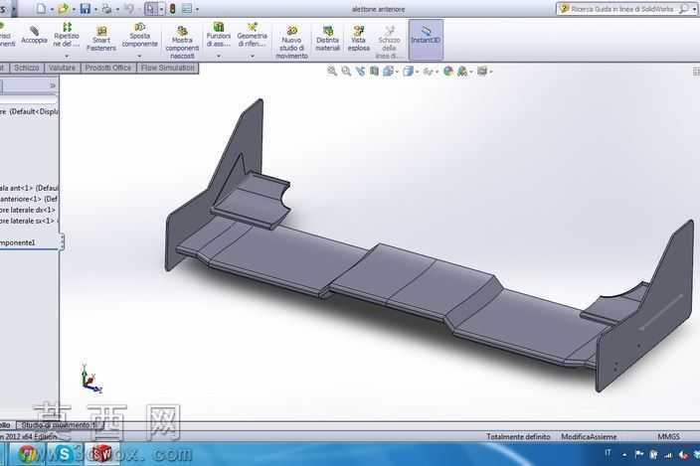Click Edit appearance color ball icon
The width and height of the screenshot is (700, 466).
[x=448, y=71]
